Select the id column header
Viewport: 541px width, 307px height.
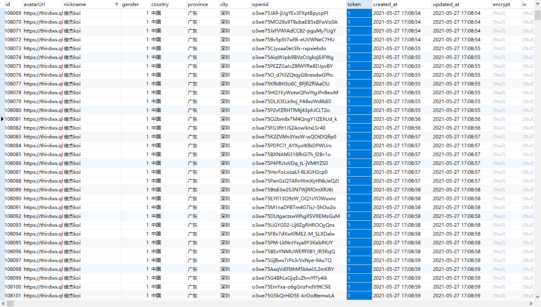point(13,4)
